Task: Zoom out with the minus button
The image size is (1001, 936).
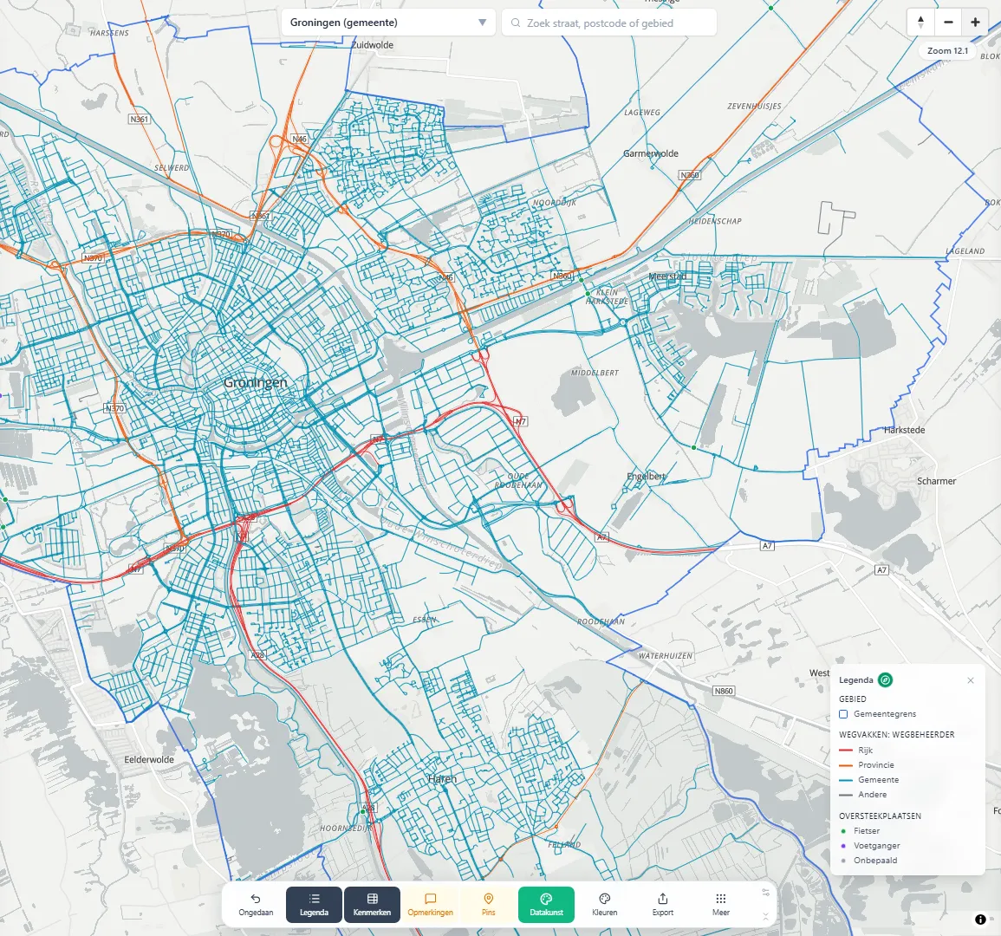Action: 948,23
